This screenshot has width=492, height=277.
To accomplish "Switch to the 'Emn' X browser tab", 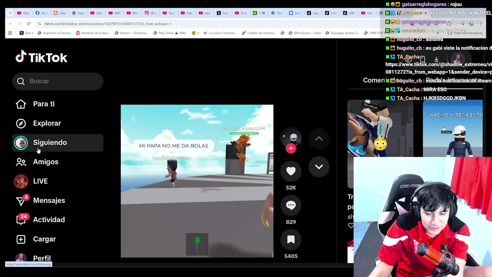I will 223,13.
